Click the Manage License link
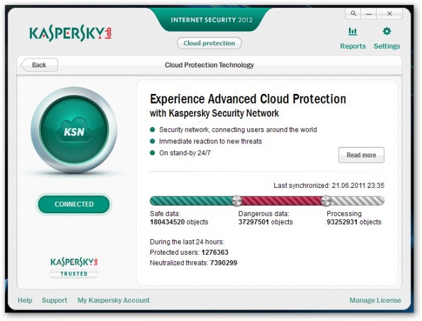Viewport: 422px width, 321px height. 375,300
